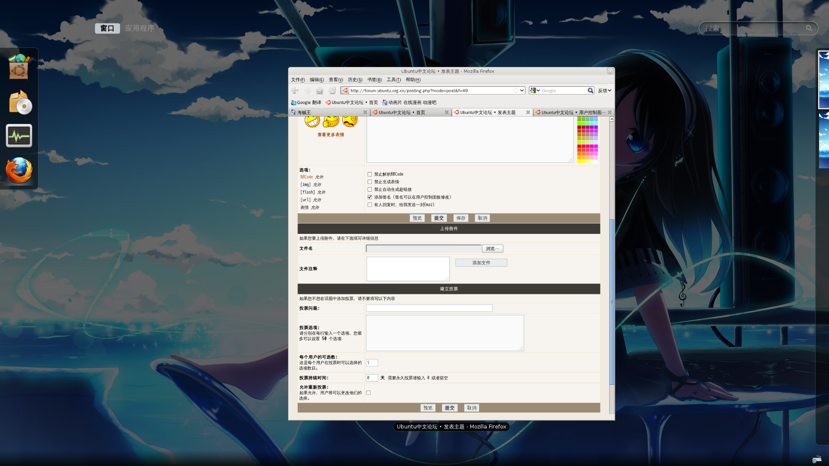Switch to 应用程序 view in overview
The width and height of the screenshot is (829, 466).
(139, 28)
